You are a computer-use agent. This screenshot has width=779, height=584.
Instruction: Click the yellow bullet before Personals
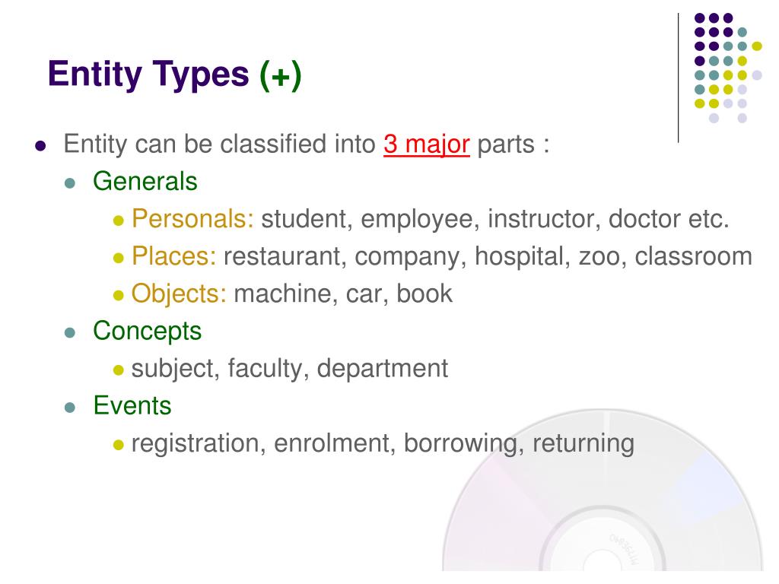[x=118, y=221]
